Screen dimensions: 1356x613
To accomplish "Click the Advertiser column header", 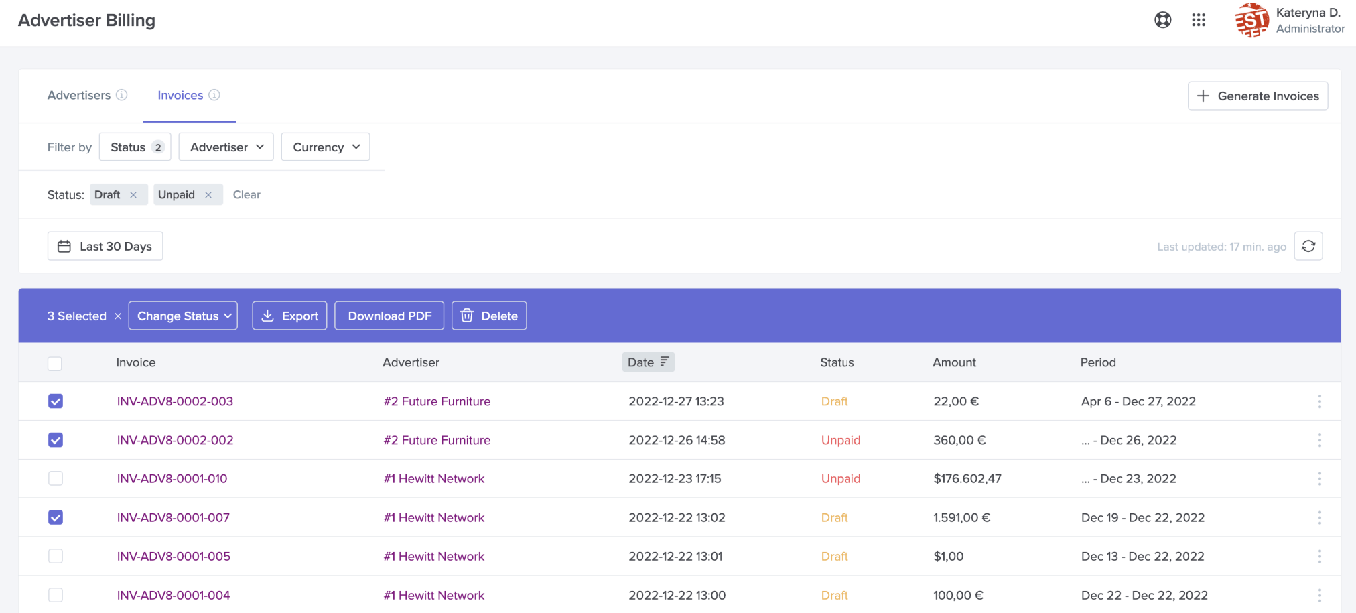I will (x=411, y=362).
